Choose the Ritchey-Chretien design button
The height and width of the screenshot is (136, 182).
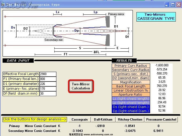[130, 119]
